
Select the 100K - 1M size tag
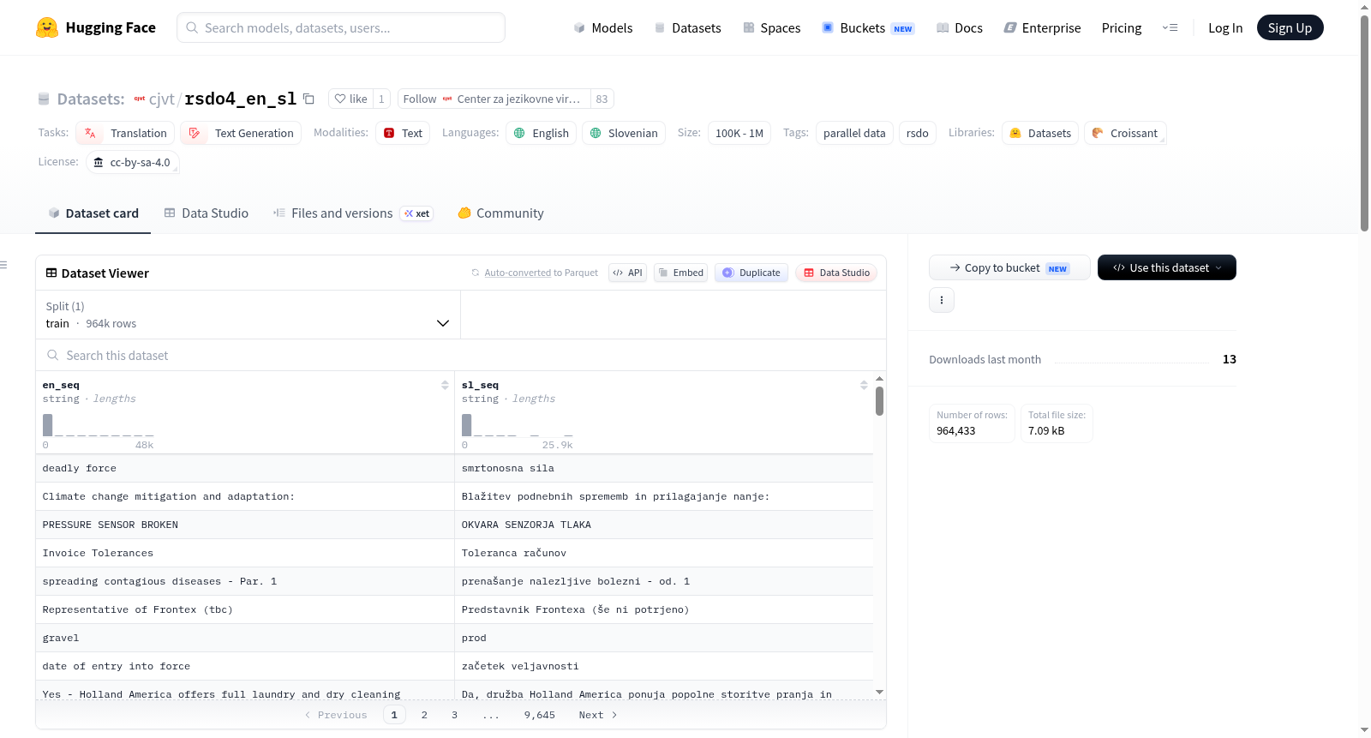pos(739,133)
